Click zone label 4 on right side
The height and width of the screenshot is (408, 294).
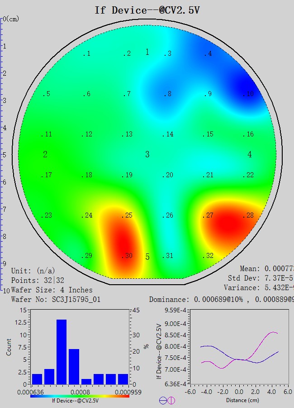[x=250, y=155]
